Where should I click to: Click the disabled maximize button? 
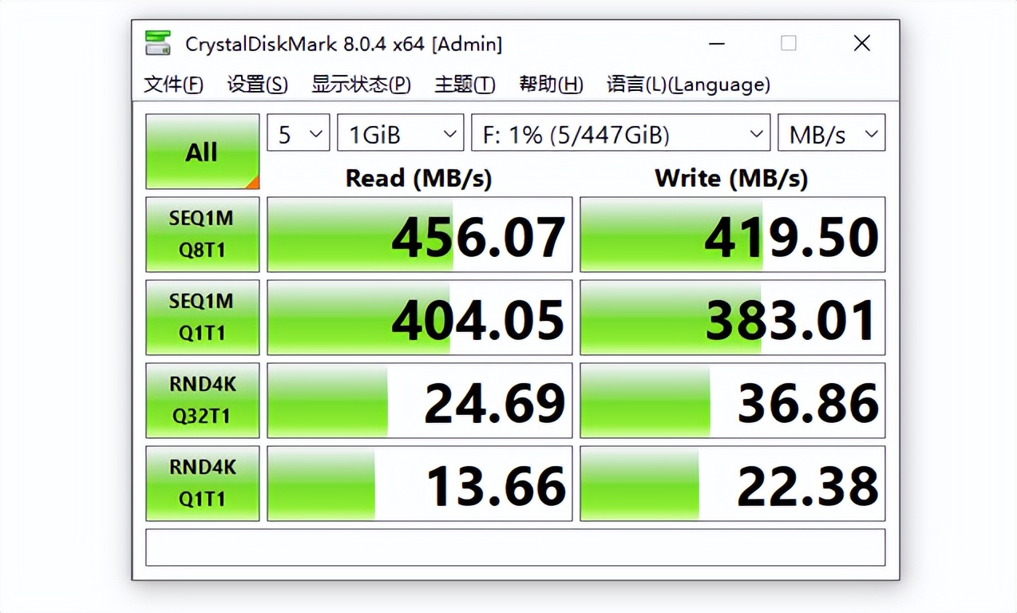(789, 43)
